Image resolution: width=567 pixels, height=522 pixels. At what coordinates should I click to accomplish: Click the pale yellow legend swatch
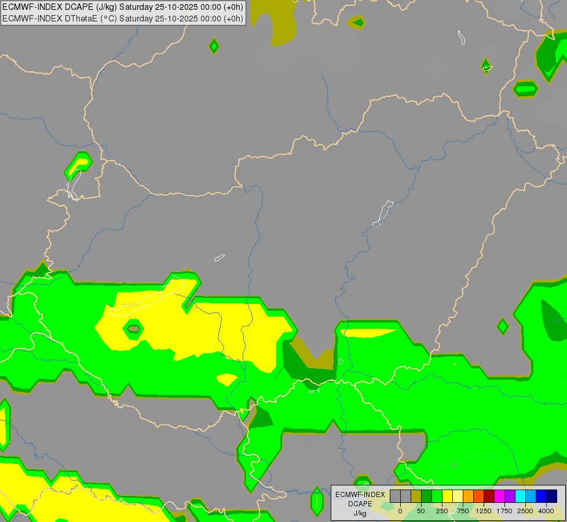(x=458, y=496)
